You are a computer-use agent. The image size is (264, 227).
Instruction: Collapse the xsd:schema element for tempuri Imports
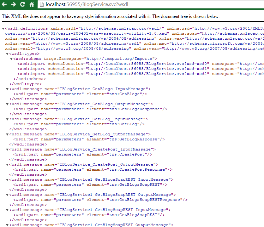coord(11,59)
